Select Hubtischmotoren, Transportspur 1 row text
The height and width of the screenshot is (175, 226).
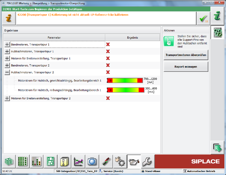(32, 51)
